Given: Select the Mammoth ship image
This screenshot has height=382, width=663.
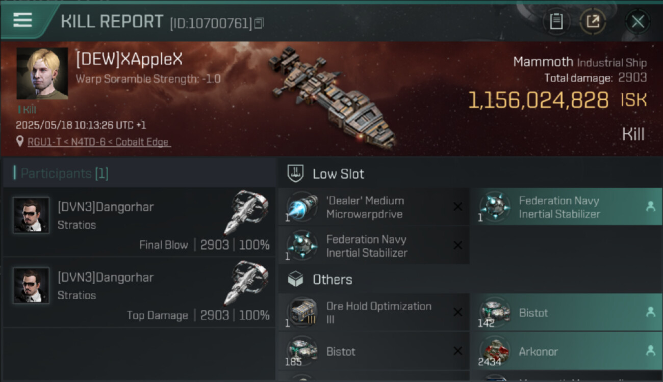Looking at the screenshot, I should click(331, 97).
